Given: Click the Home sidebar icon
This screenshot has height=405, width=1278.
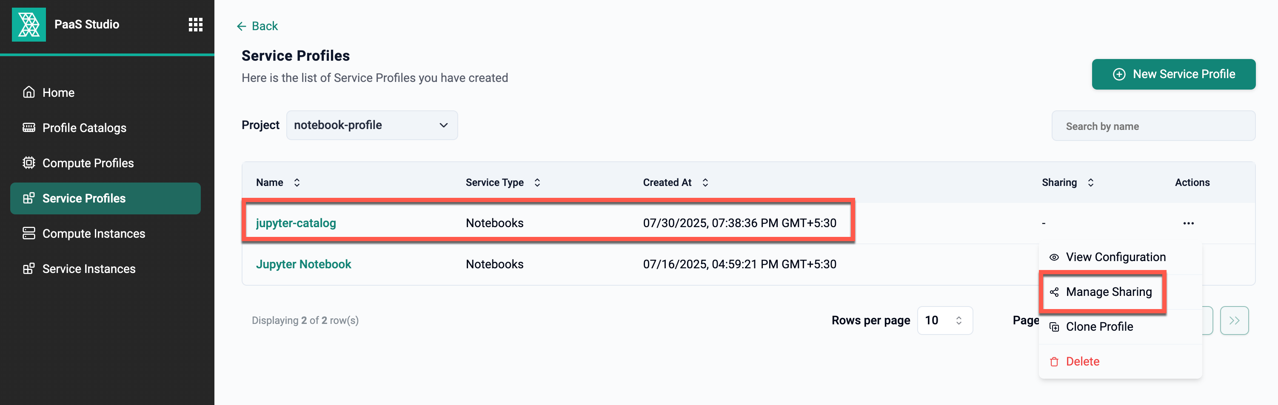Looking at the screenshot, I should click(x=29, y=92).
